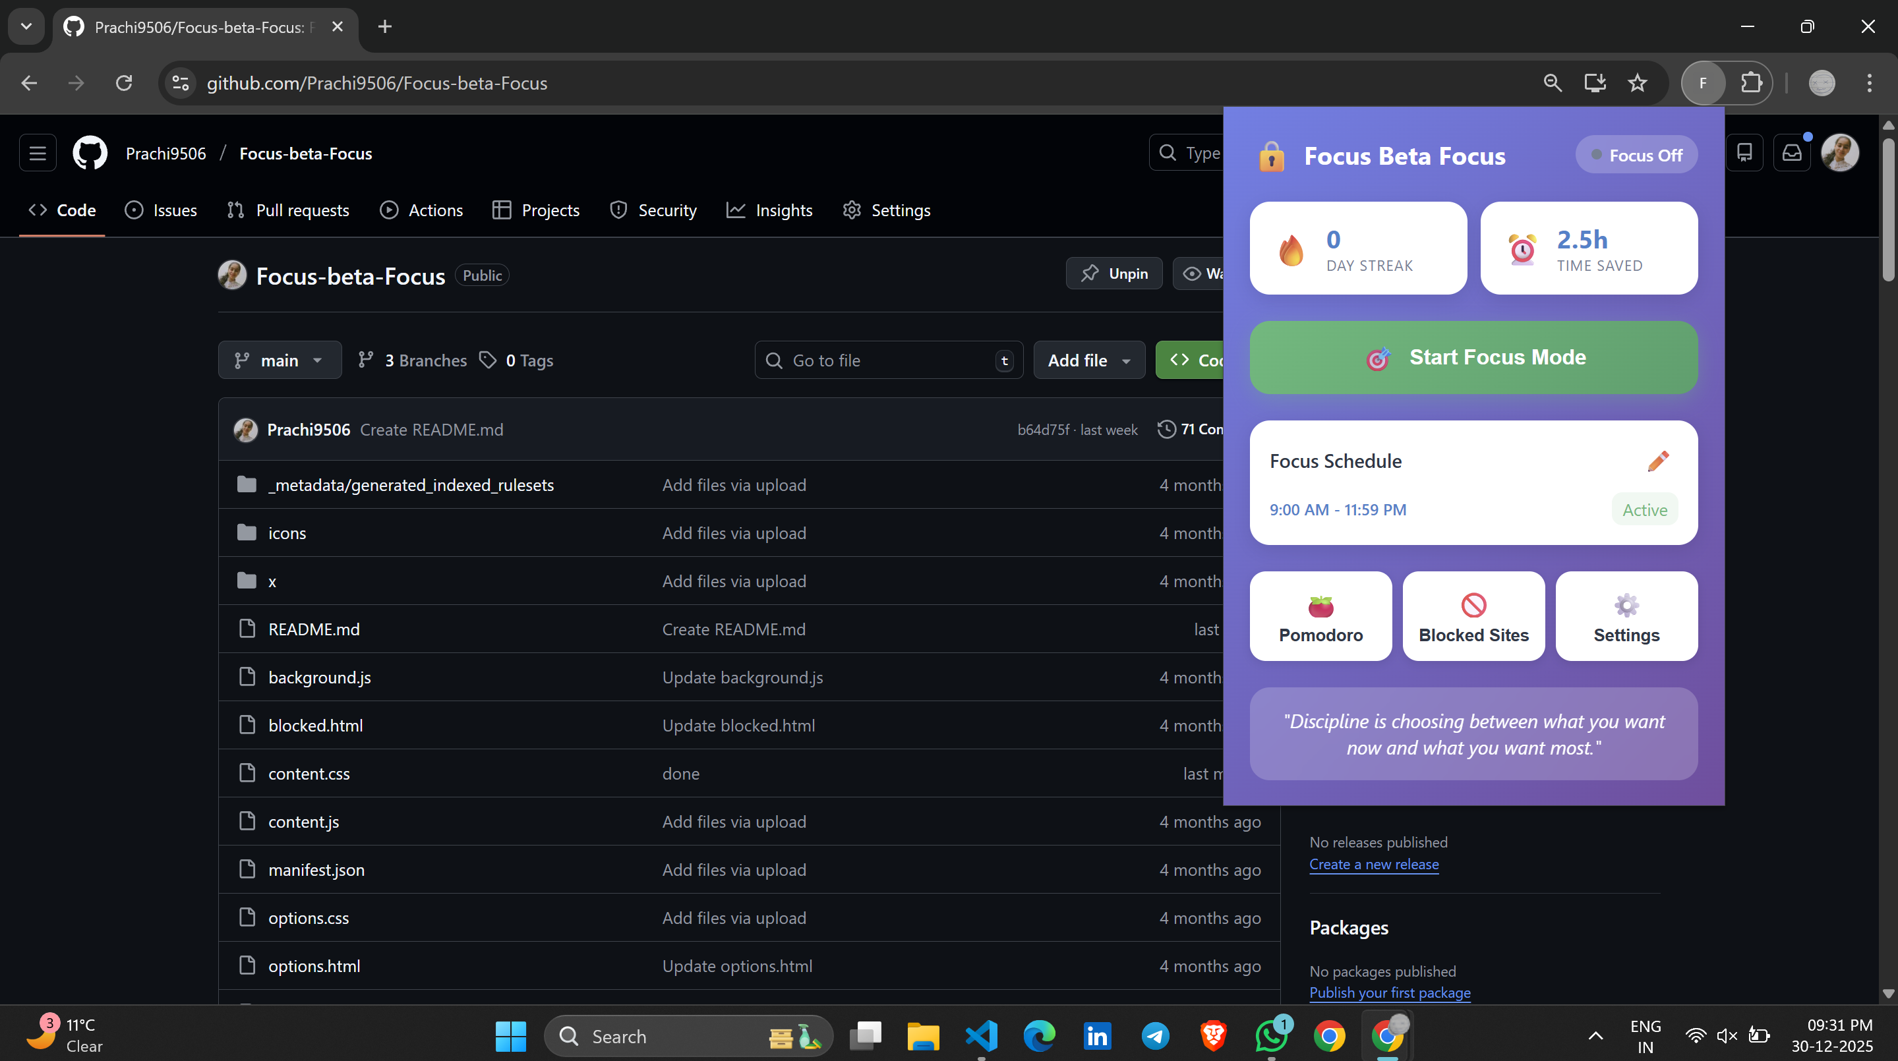Click Create a new release link
This screenshot has width=1898, height=1061.
(x=1373, y=865)
